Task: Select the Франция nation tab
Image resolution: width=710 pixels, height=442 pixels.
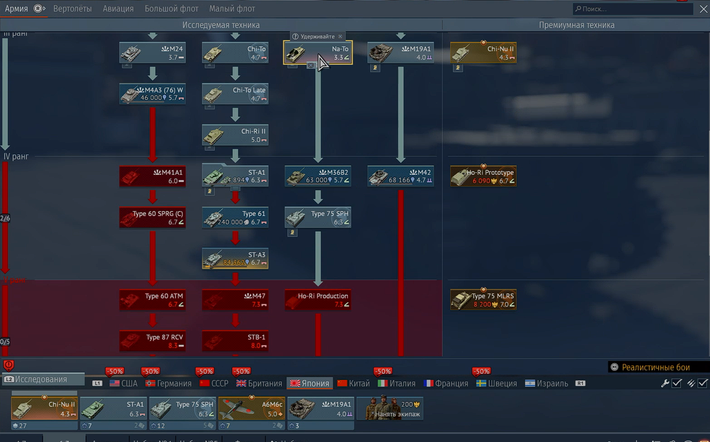Action: (x=446, y=383)
